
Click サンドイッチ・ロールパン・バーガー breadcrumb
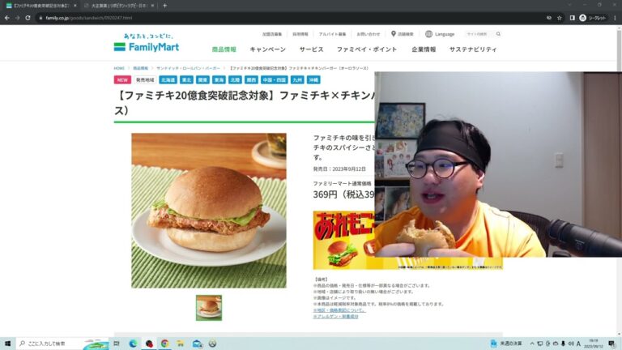pos(188,68)
